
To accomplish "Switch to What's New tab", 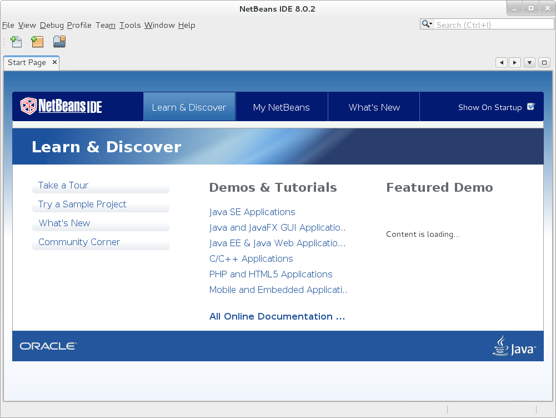I will [x=374, y=107].
